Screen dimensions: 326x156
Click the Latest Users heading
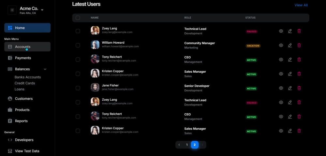(86, 4)
